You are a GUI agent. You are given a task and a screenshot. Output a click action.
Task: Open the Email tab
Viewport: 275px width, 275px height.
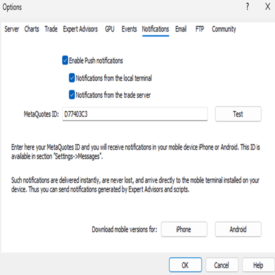[x=181, y=29]
